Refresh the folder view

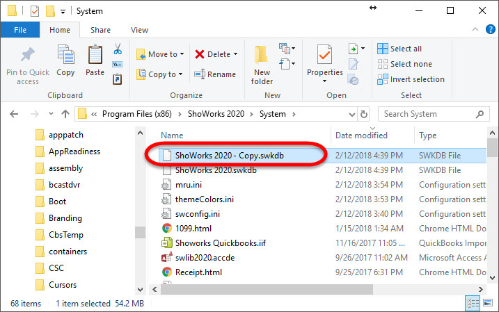tap(364, 114)
